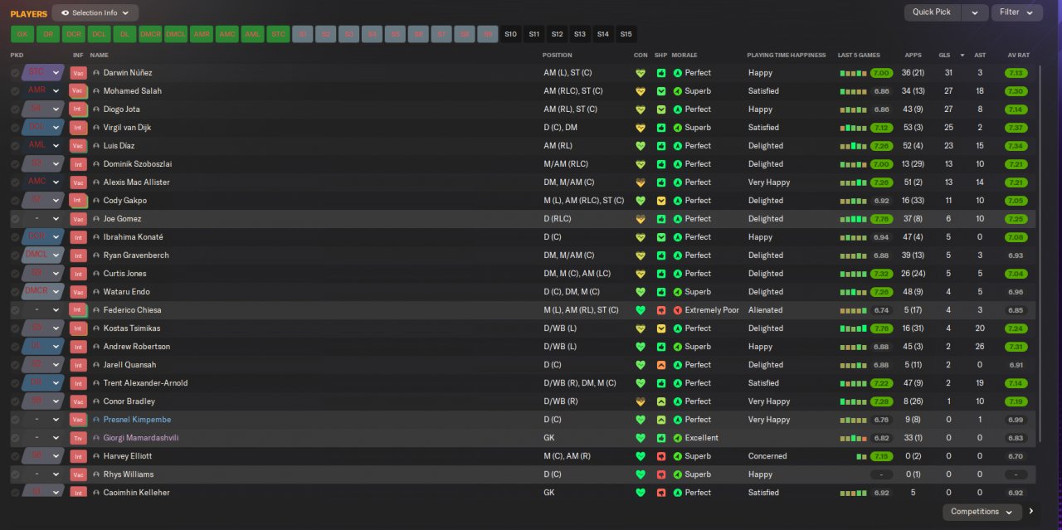
Task: Toggle the picked checkmark for Virgil van Dijk
Action: 15,128
